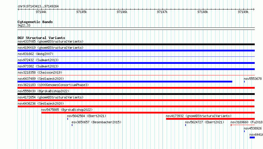
Task: Click the short blue bar under nsv64416
Action: [x=252, y=137]
